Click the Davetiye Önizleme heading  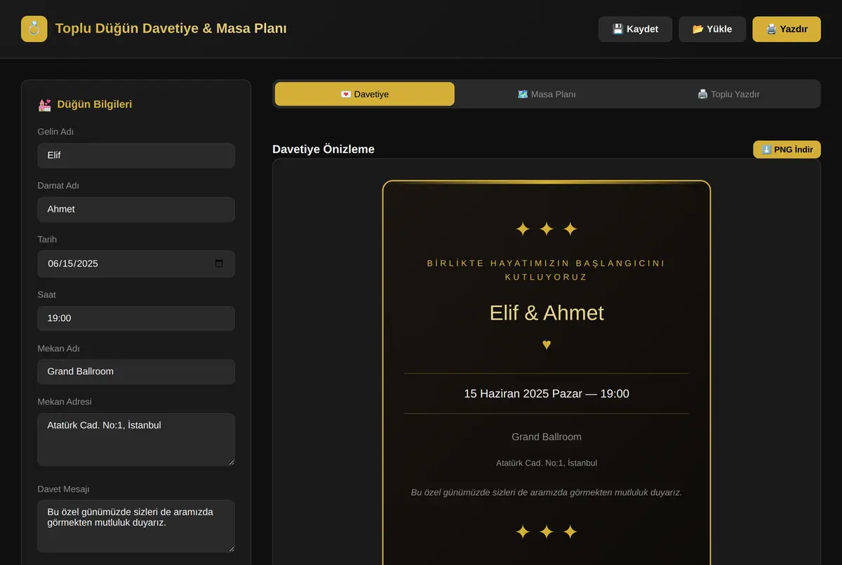tap(323, 149)
